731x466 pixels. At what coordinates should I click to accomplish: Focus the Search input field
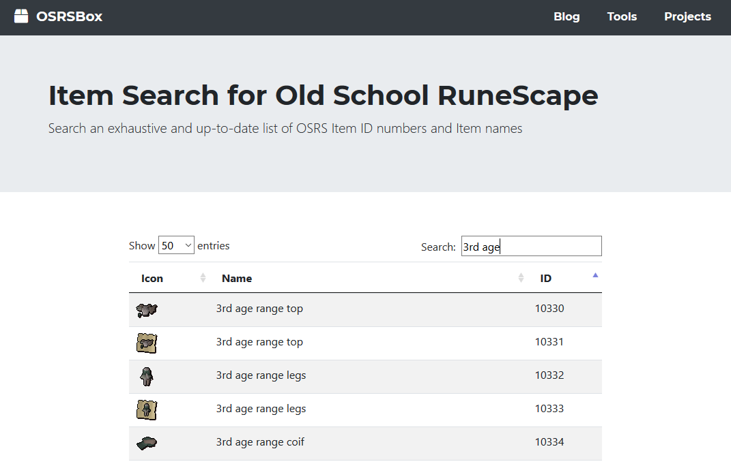pos(531,247)
